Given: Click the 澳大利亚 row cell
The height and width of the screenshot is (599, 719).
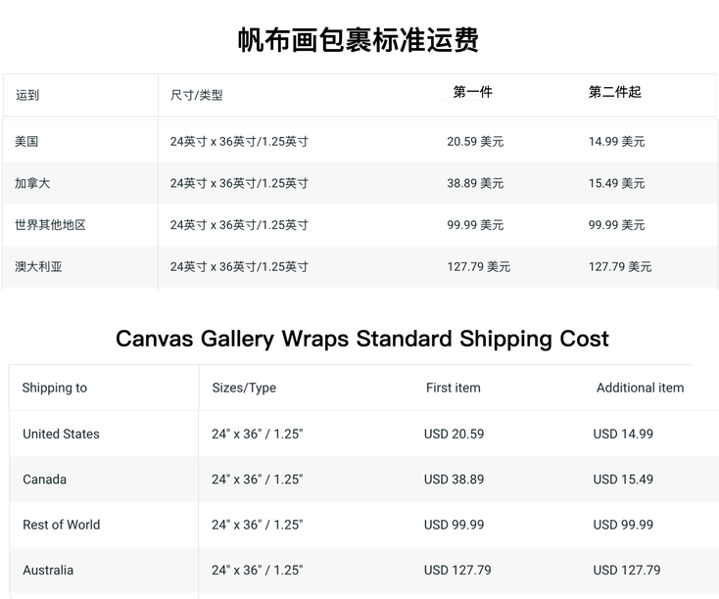Looking at the screenshot, I should click(x=38, y=267).
